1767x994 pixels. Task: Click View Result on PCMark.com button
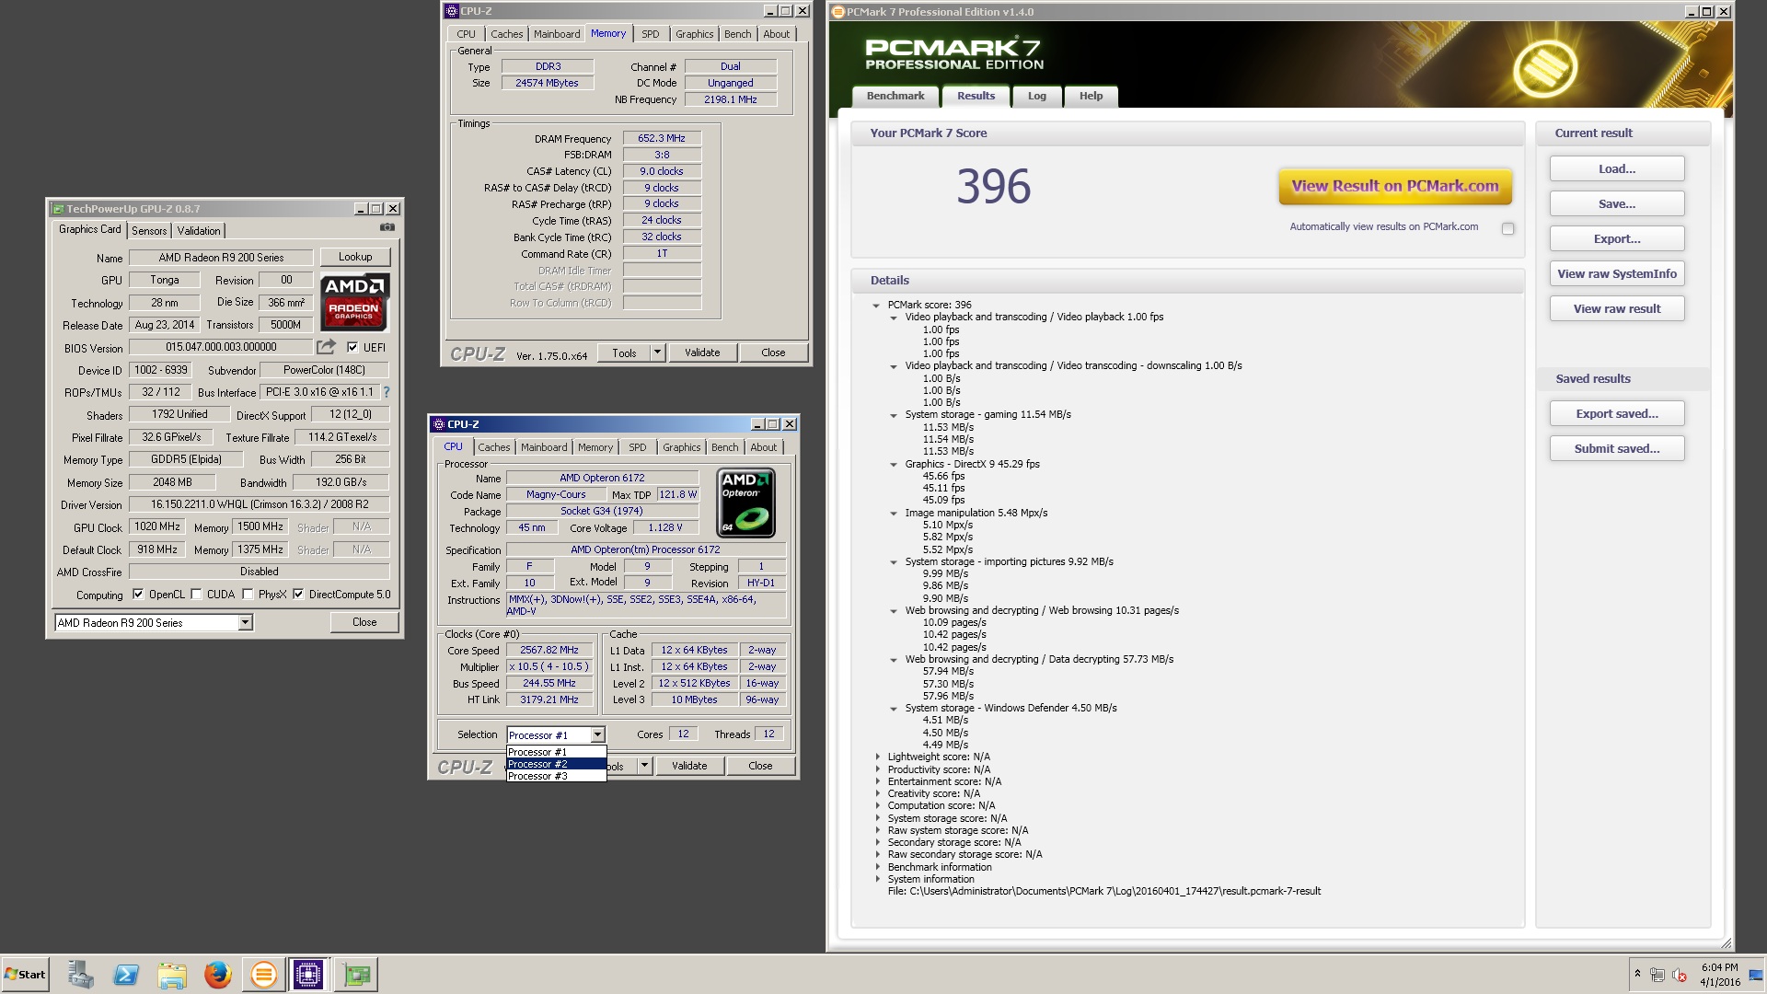coord(1395,186)
